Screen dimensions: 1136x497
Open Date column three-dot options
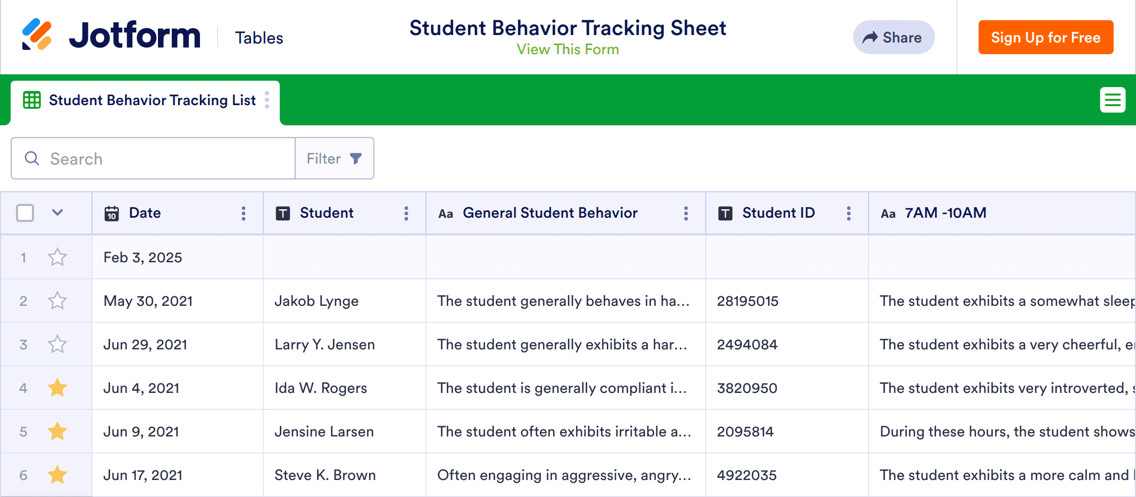coord(244,213)
